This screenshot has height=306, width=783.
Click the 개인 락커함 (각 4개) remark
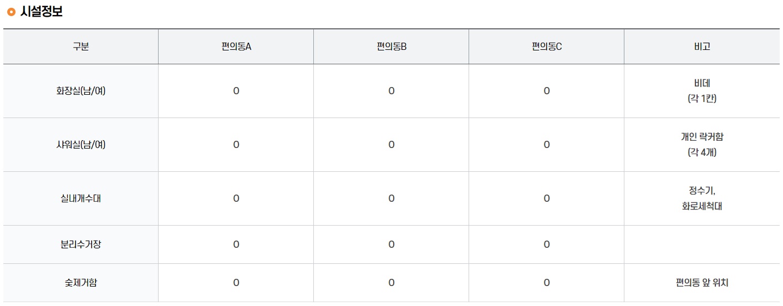pyautogui.click(x=702, y=145)
